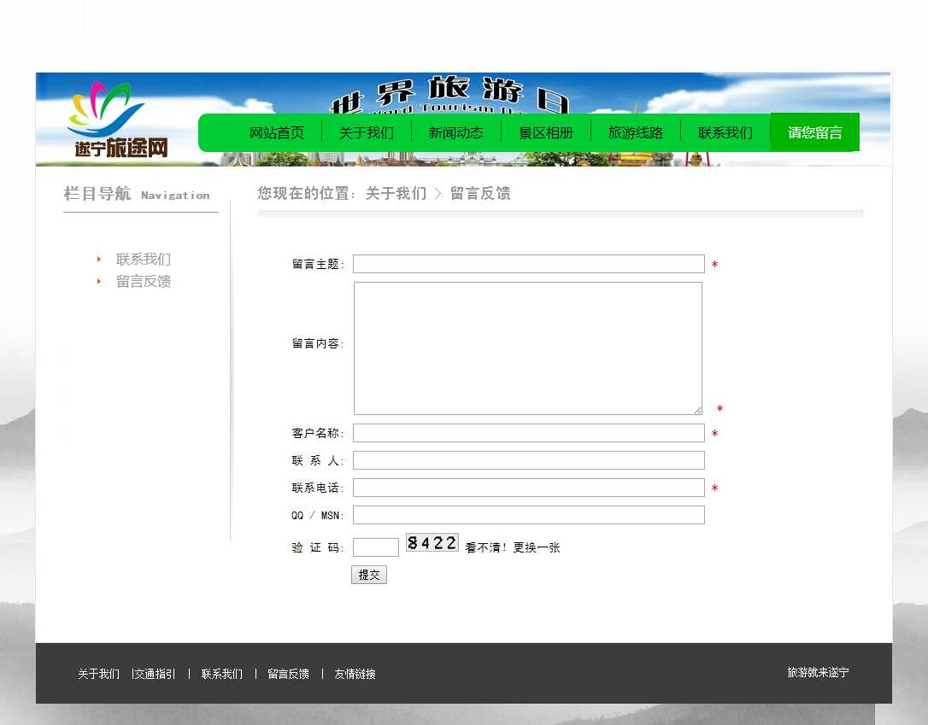Click inside the 留言内容 text area
This screenshot has width=928, height=725.
pyautogui.click(x=527, y=348)
